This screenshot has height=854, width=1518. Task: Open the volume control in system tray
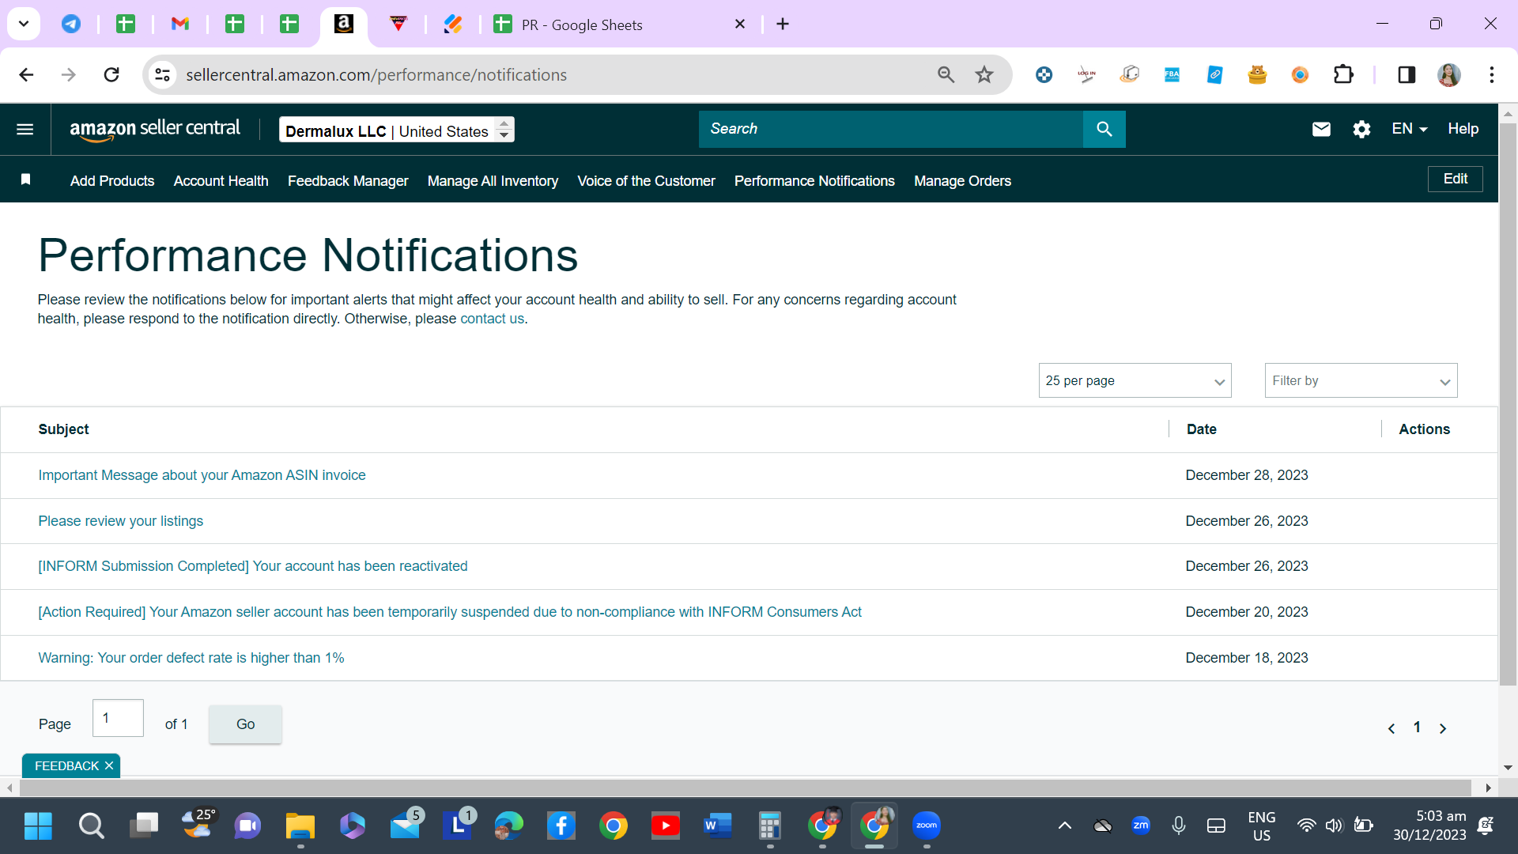[x=1335, y=826]
